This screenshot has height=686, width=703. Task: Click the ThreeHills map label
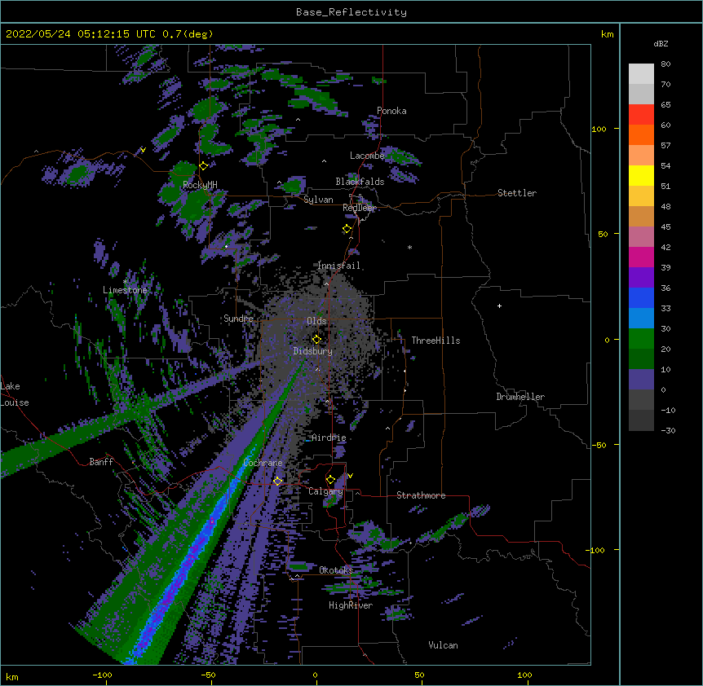[x=436, y=341]
